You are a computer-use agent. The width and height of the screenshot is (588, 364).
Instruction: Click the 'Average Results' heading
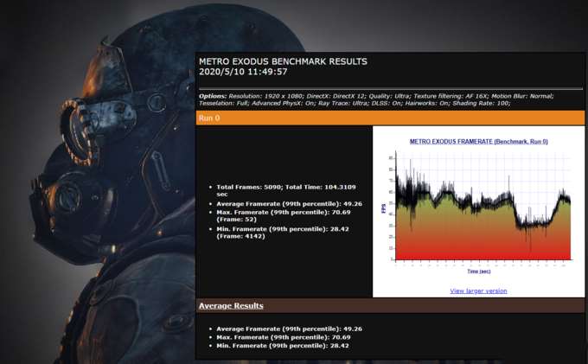click(x=231, y=306)
